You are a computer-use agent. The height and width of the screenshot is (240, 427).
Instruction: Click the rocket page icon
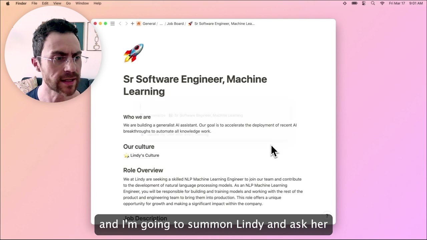pyautogui.click(x=133, y=53)
